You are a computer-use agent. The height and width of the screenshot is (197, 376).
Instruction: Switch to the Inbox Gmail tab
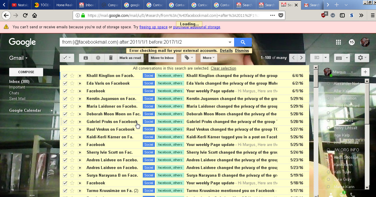[87, 5]
